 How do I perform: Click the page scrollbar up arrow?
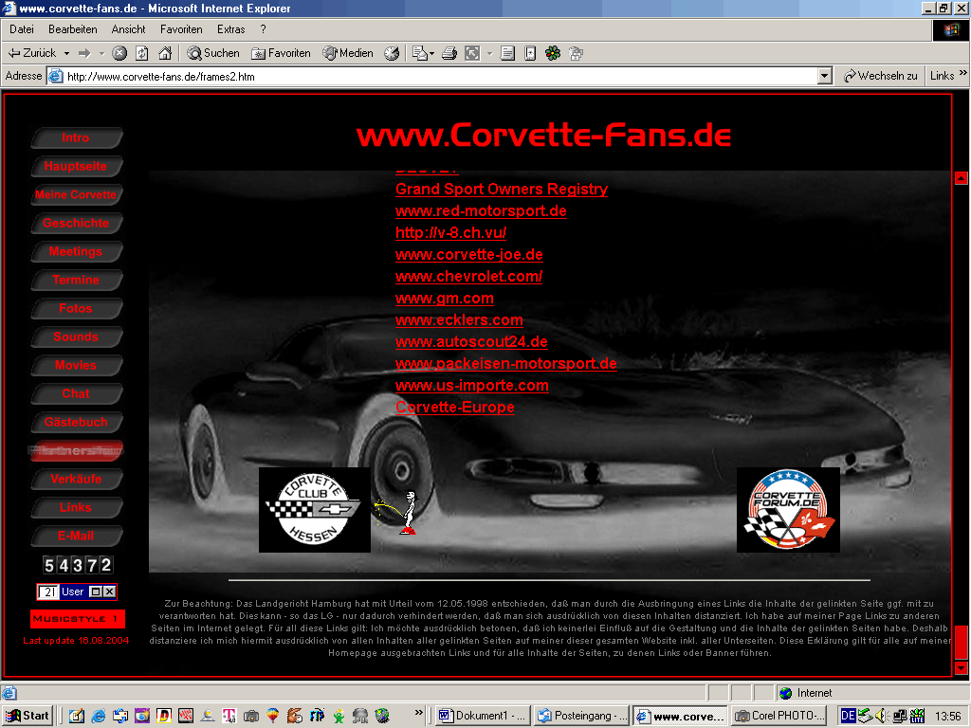tap(962, 178)
